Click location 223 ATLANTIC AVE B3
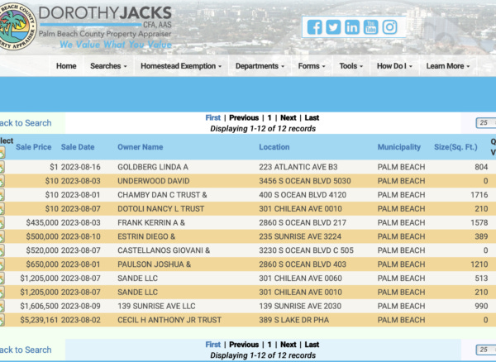Viewport: 496px width, 362px height. tap(298, 167)
